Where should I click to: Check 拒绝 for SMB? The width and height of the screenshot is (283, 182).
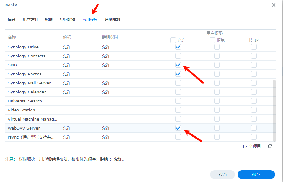point(217,65)
